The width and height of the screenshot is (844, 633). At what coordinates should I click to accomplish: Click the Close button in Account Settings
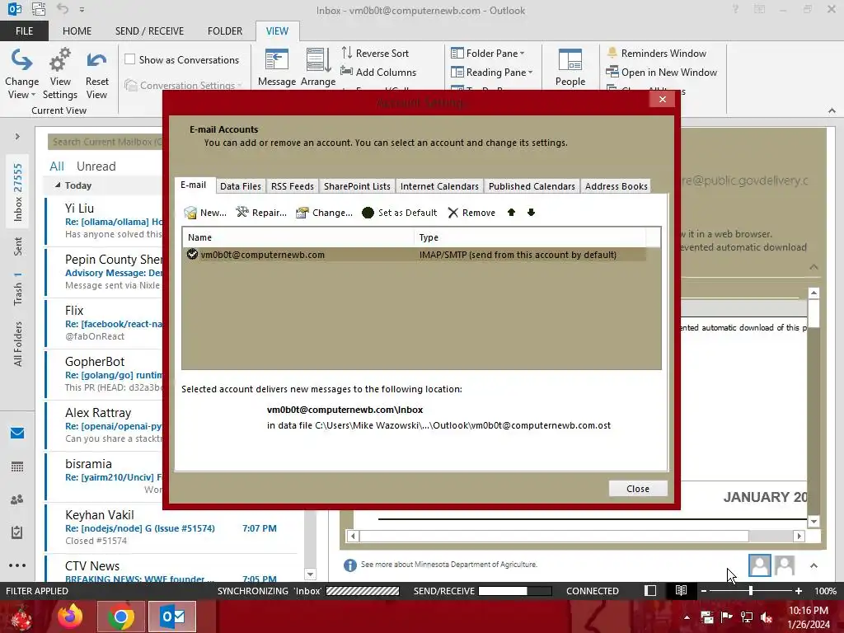pos(638,489)
